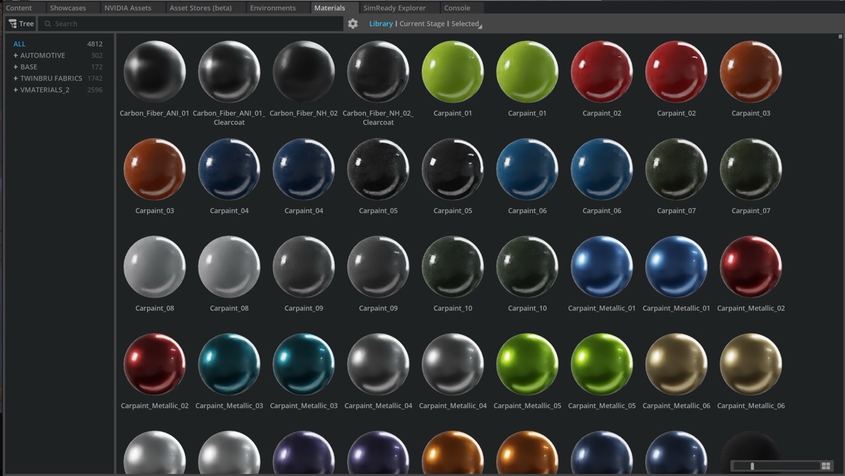Switch to the Content tab

[19, 8]
